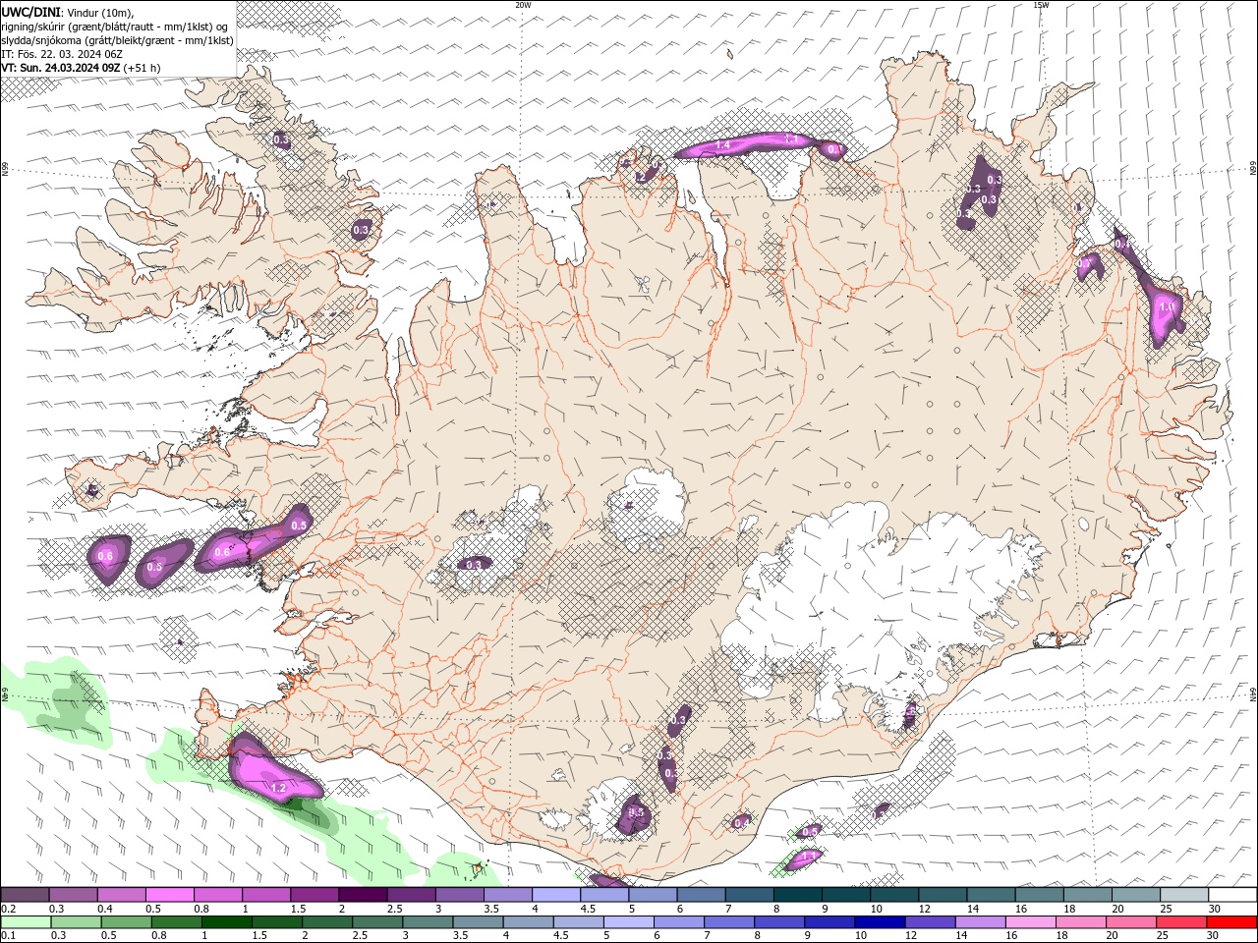Click the 14 label under top scale
Viewport: 1258px width, 943px height.
973,909
